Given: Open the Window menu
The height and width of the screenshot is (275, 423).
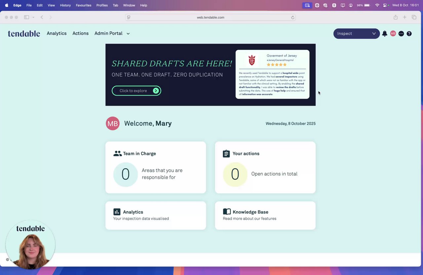Looking at the screenshot, I should pos(129,5).
